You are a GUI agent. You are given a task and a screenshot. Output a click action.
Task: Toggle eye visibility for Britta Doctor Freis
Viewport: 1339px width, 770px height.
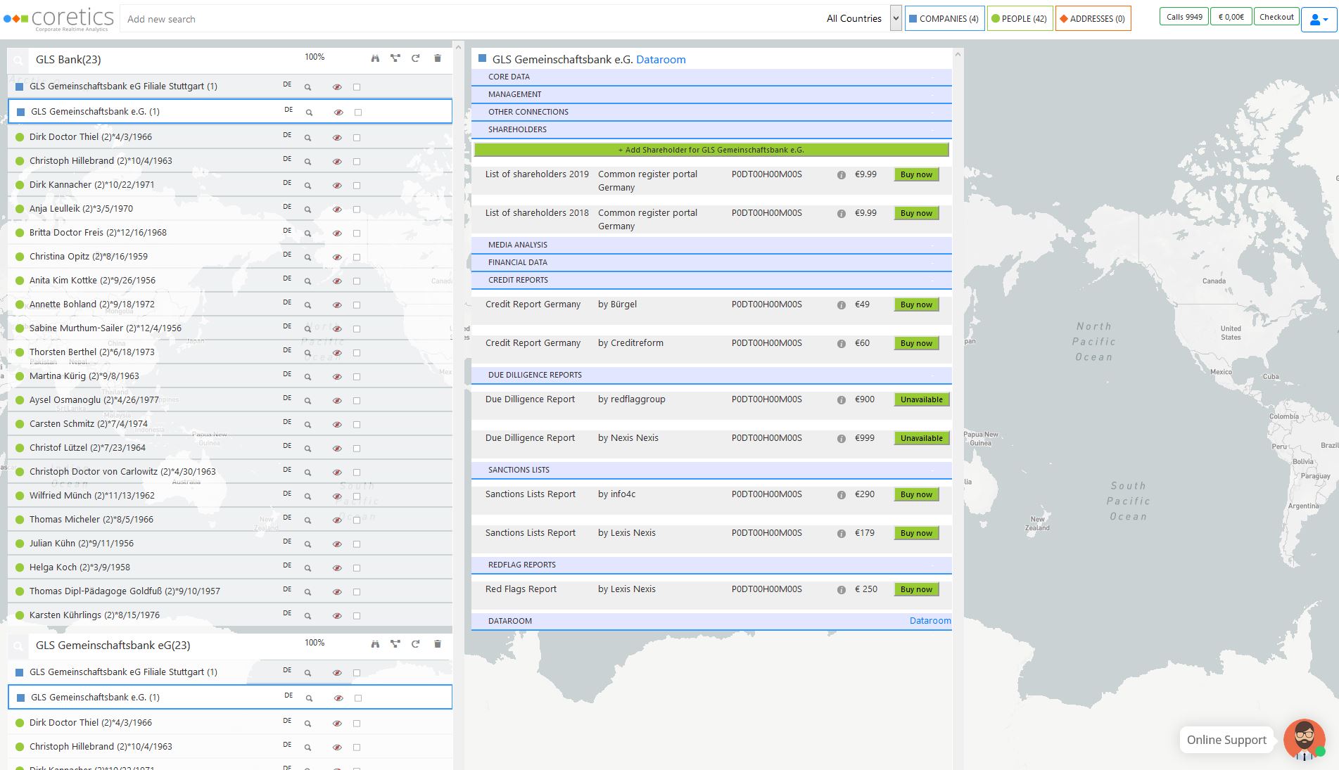click(x=337, y=233)
